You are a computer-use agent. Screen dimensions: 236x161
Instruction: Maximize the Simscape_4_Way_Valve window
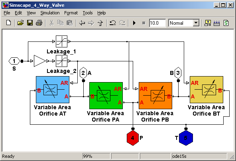click(223, 5)
